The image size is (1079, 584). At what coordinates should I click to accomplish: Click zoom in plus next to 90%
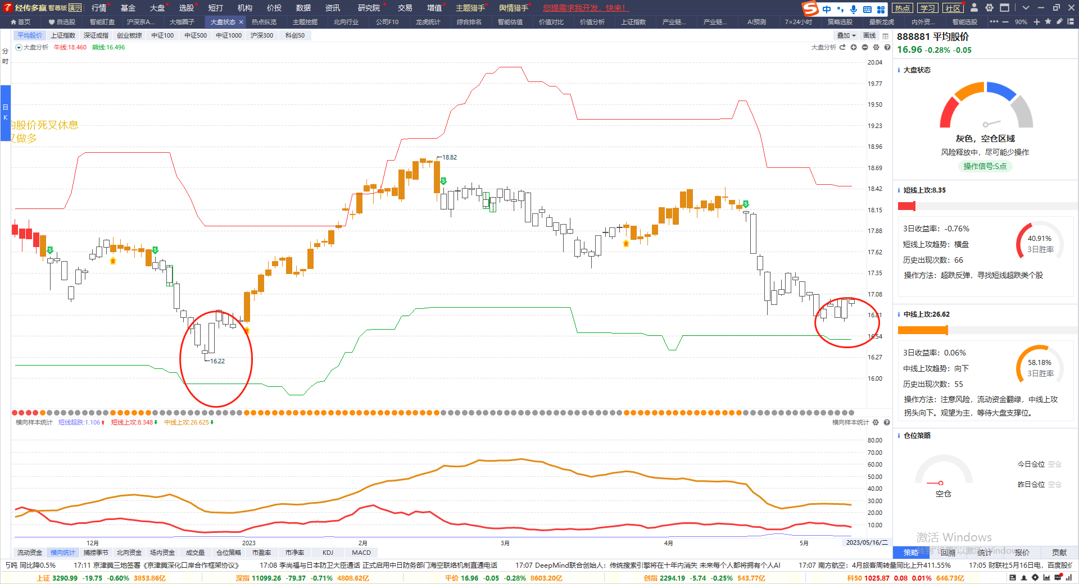click(1037, 22)
